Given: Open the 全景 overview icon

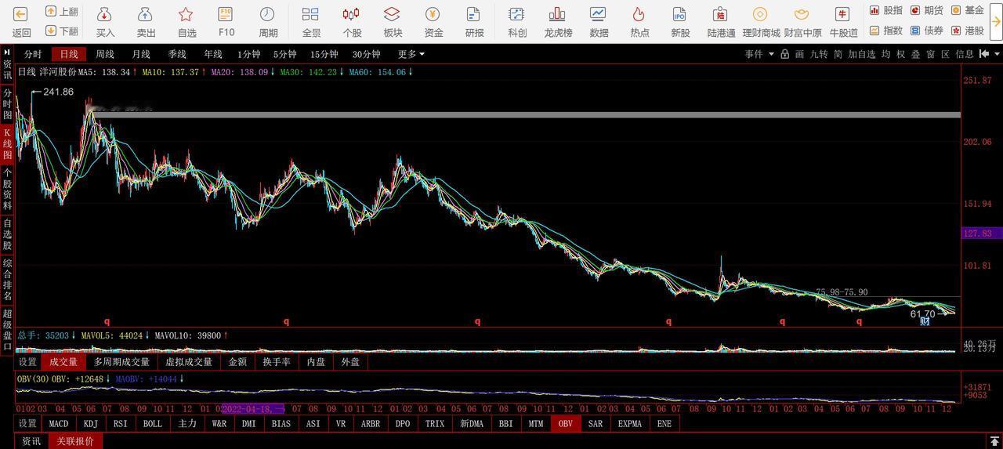Looking at the screenshot, I should [311, 14].
